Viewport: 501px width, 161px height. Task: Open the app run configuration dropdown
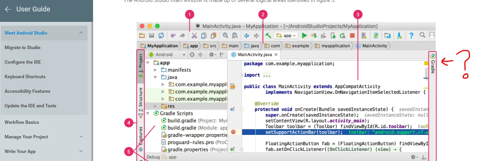[286, 36]
